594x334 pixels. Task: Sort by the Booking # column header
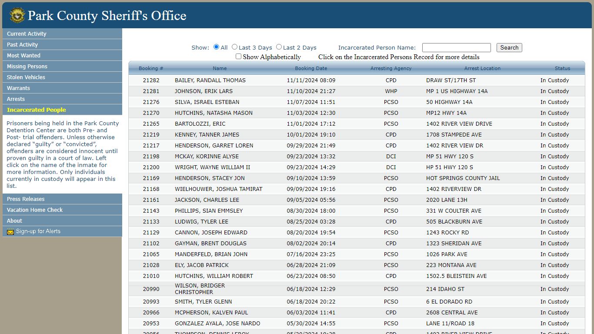(151, 68)
